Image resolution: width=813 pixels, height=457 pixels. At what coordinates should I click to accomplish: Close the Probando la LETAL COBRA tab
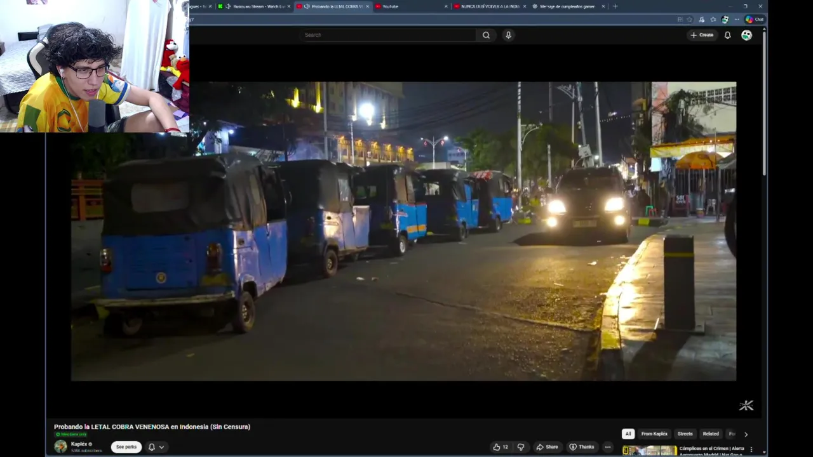tap(367, 6)
